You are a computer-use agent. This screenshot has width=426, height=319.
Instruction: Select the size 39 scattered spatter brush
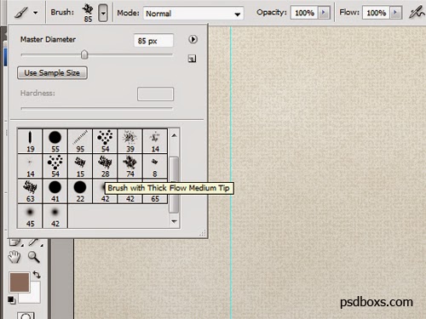pos(130,141)
